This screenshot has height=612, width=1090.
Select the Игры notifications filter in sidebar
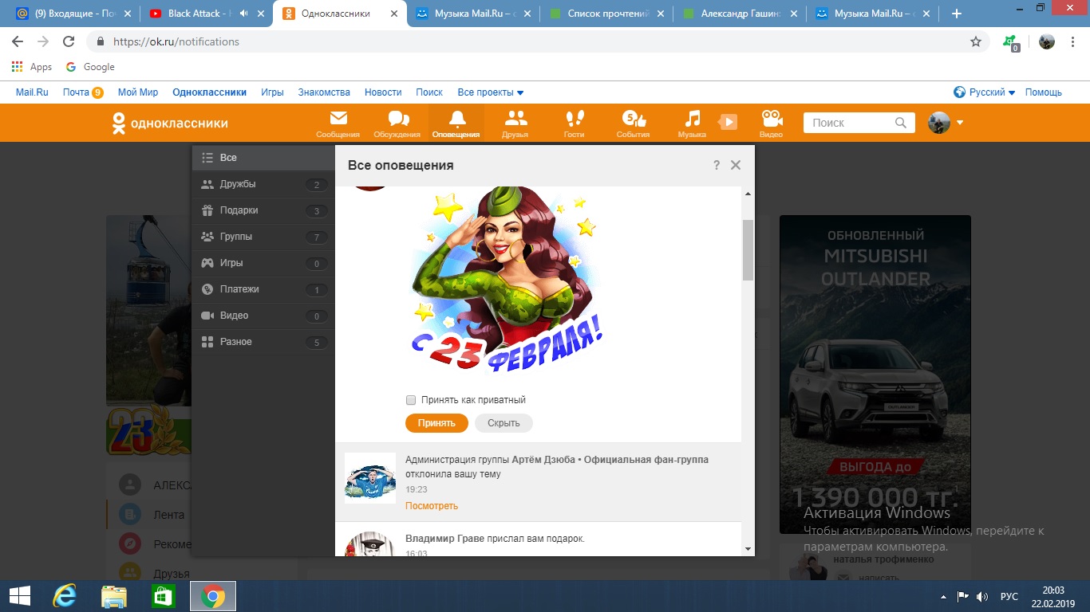263,263
